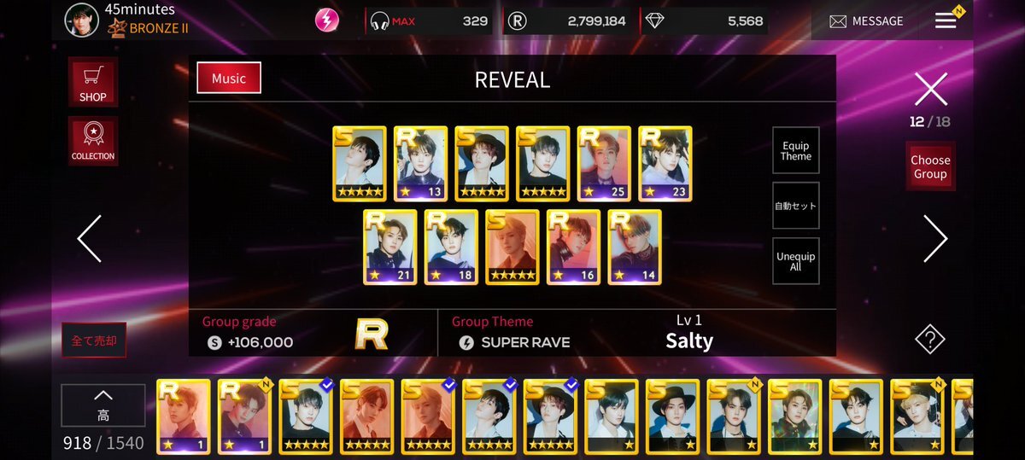
Task: Click the diamond currency icon
Action: click(655, 20)
